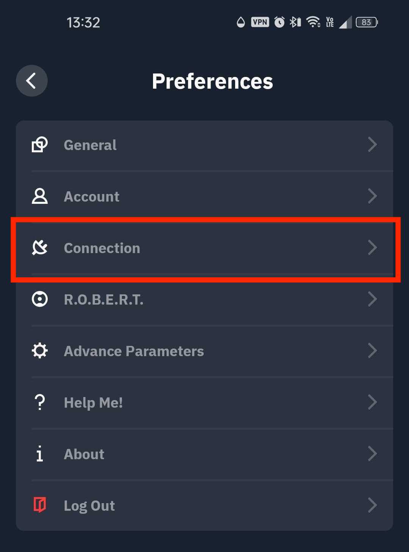409x552 pixels.
Task: Tap the Advance Parameters gear icon
Action: pos(39,351)
